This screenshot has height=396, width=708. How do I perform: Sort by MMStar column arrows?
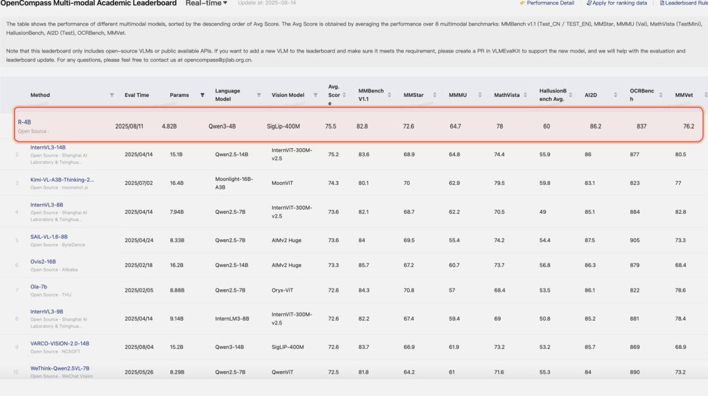click(x=435, y=95)
